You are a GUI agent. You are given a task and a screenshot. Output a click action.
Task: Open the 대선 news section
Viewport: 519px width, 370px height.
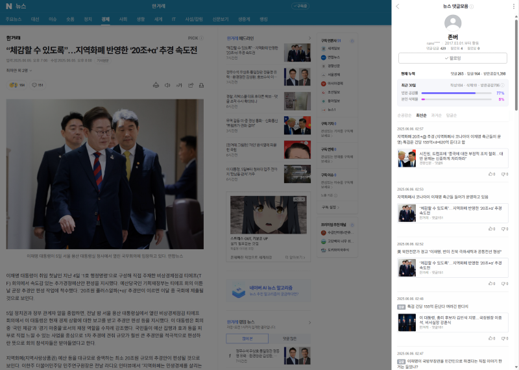pyautogui.click(x=35, y=19)
